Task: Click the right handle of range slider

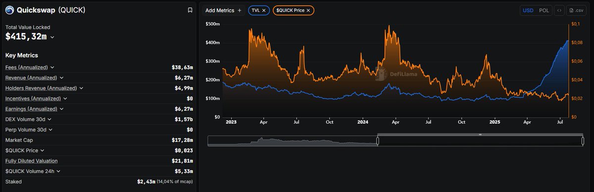Action: pos(583,141)
